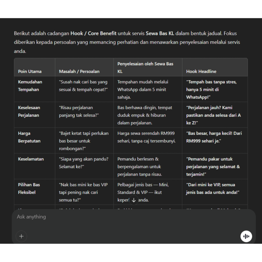262x262 pixels.
Task: Click the "Pemandu pakar untuk perjalanan" headline cell
Action: tap(213, 167)
